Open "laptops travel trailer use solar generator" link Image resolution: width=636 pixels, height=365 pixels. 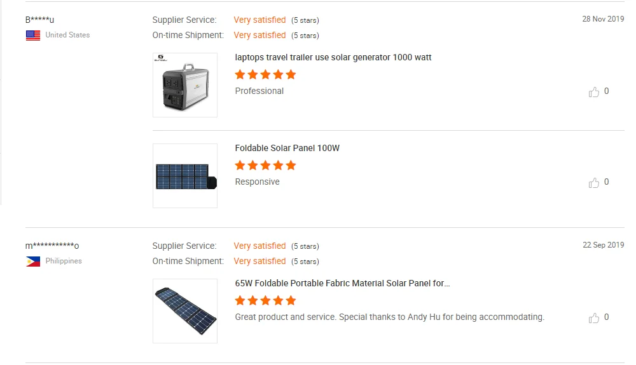click(333, 58)
